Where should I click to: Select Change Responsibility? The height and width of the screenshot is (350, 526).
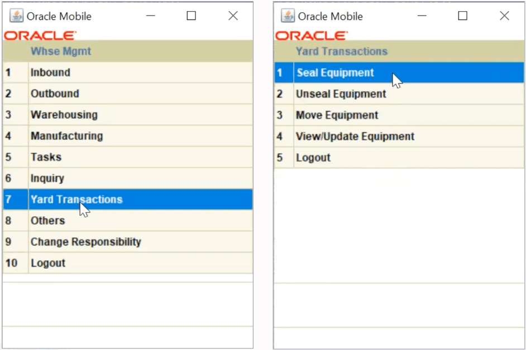coord(128,241)
